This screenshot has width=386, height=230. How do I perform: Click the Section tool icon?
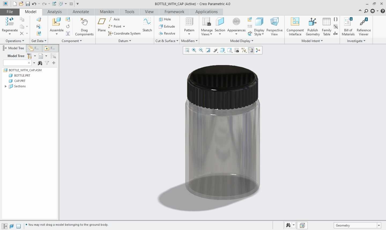click(220, 22)
